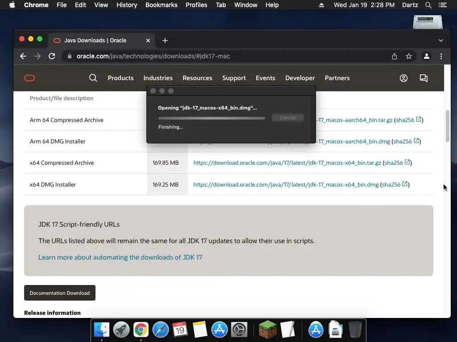This screenshot has height=342, width=457.
Task: Open x64 Compressed Archive tar.gz link
Action: 287,163
